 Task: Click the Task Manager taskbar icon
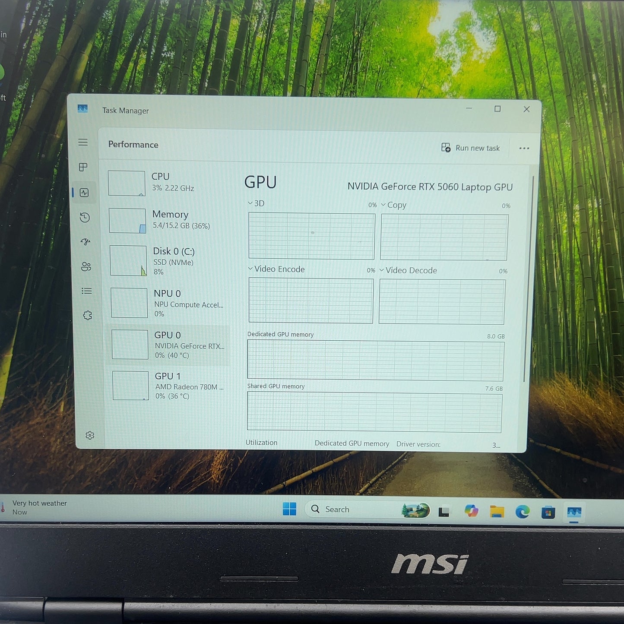tap(574, 513)
